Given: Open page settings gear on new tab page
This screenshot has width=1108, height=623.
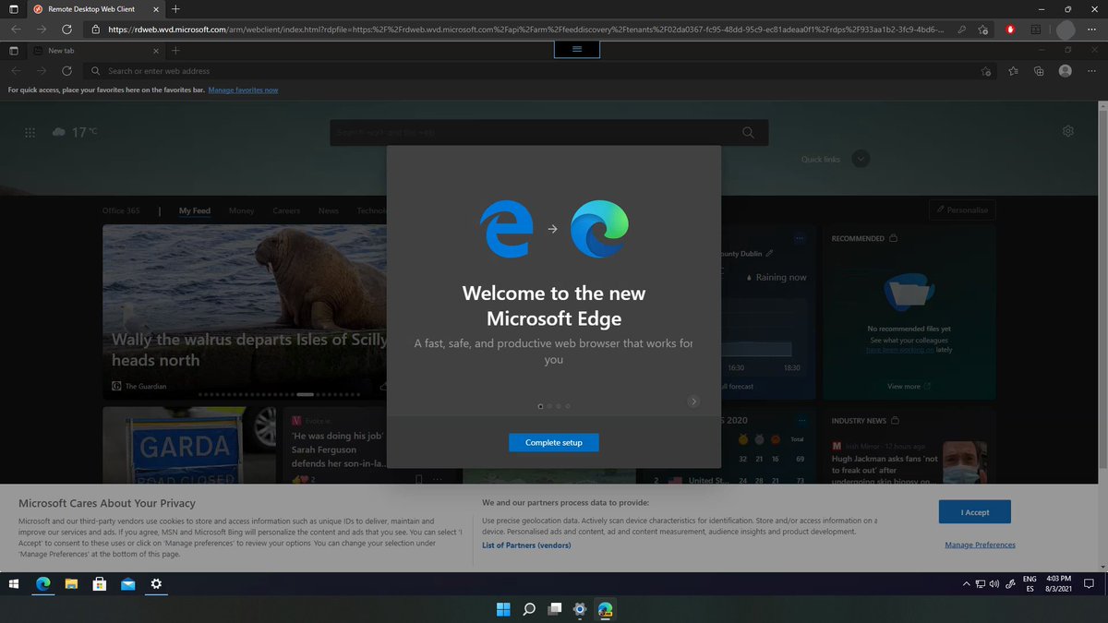Looking at the screenshot, I should 1068,131.
